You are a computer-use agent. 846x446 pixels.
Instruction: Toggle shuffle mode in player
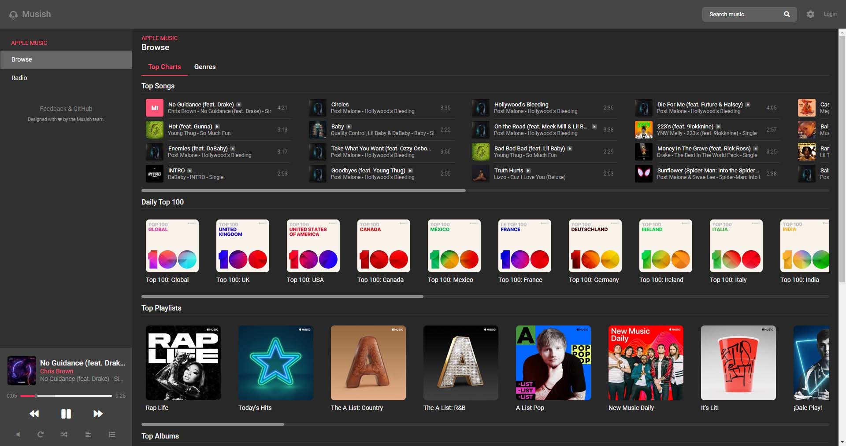pos(64,435)
